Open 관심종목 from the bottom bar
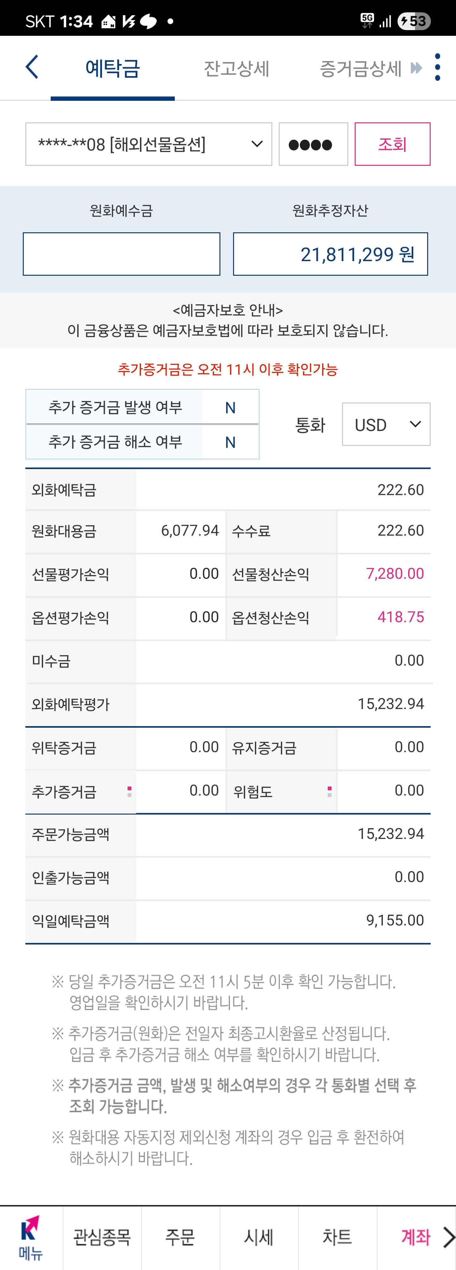Viewport: 456px width, 1270px height. 102,1238
